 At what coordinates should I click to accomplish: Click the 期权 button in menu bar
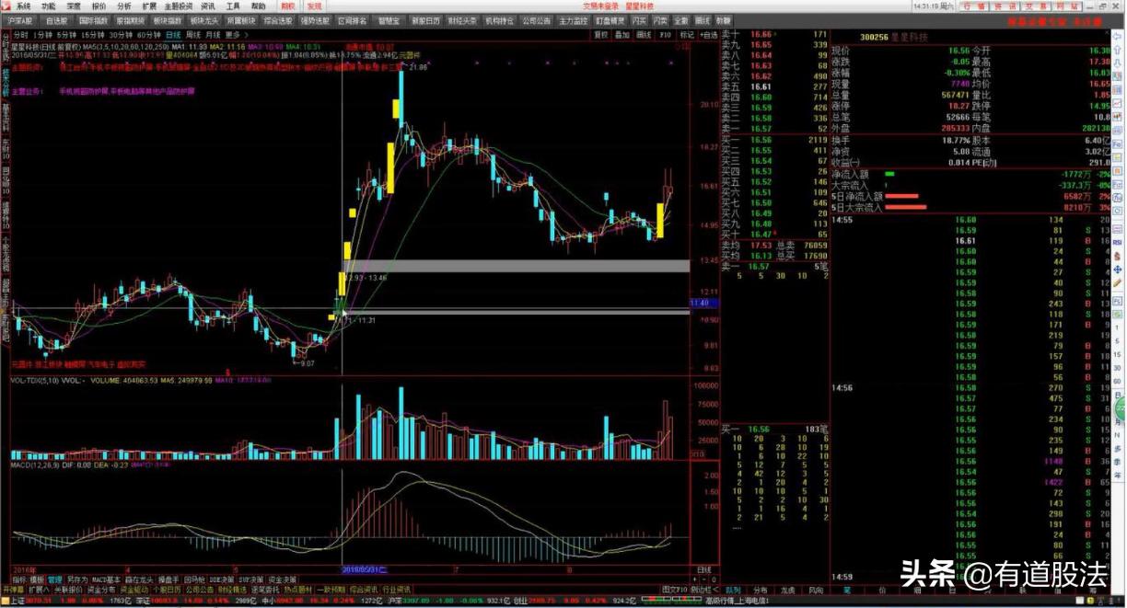(288, 6)
